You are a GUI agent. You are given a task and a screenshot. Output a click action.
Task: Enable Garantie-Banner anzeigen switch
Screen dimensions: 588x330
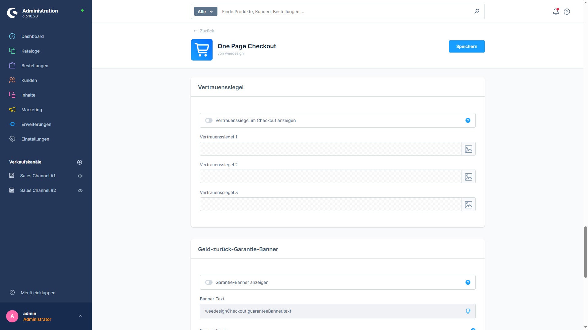[209, 282]
